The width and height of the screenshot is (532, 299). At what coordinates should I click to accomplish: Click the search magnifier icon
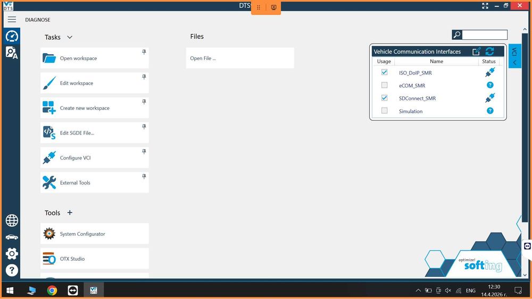(457, 35)
